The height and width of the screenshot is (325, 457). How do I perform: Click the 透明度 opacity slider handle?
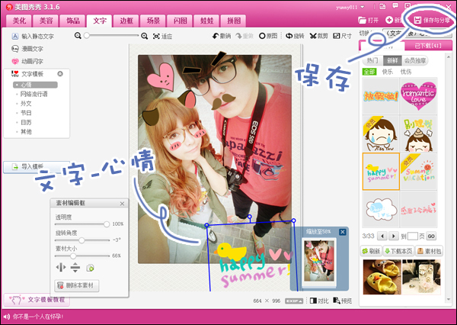(107, 224)
